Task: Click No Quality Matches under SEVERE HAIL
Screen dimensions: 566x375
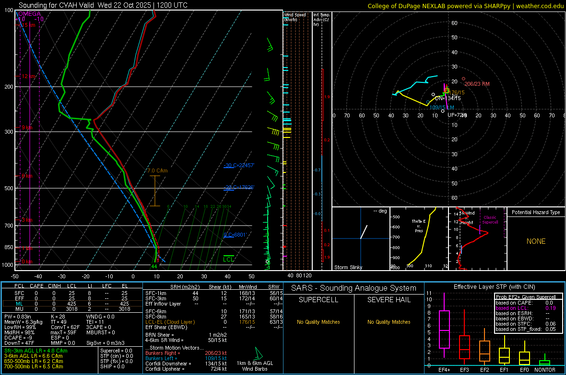Action: click(x=389, y=322)
